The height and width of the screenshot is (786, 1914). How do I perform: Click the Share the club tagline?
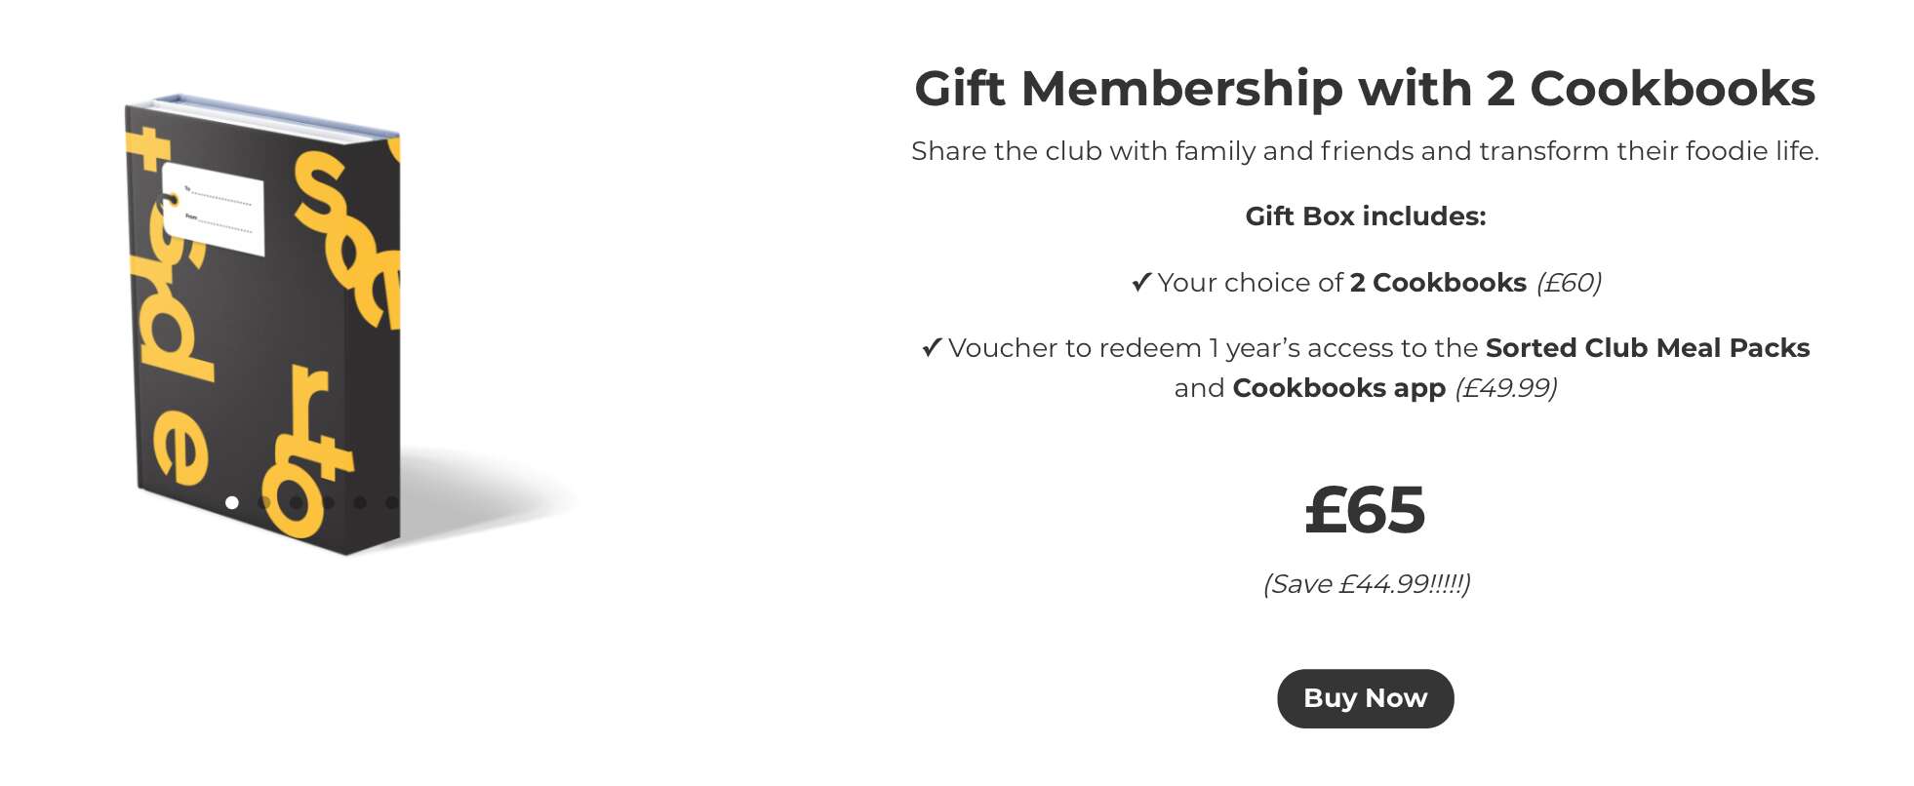[1365, 151]
